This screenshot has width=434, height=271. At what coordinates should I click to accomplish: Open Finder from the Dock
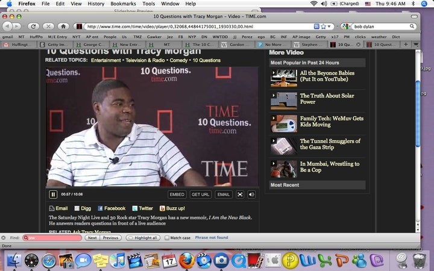click(x=14, y=261)
